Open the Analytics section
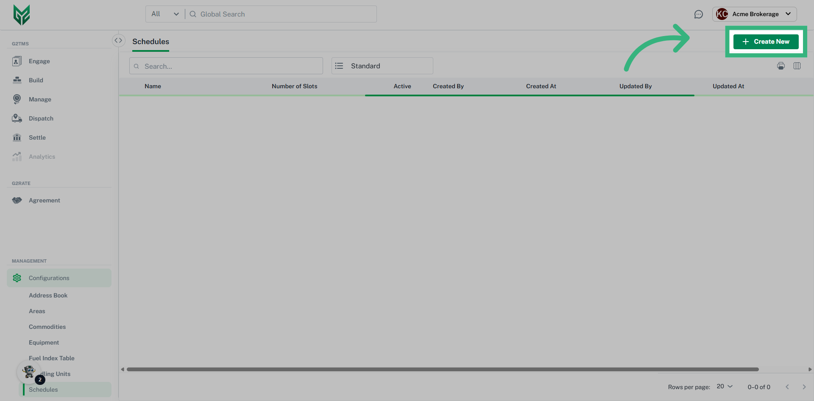The height and width of the screenshot is (401, 814). [x=42, y=156]
